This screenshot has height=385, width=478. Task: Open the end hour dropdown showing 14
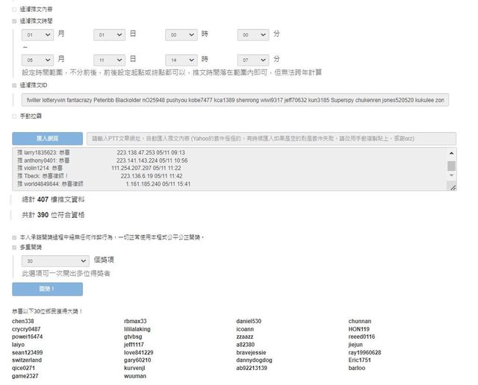pos(181,59)
